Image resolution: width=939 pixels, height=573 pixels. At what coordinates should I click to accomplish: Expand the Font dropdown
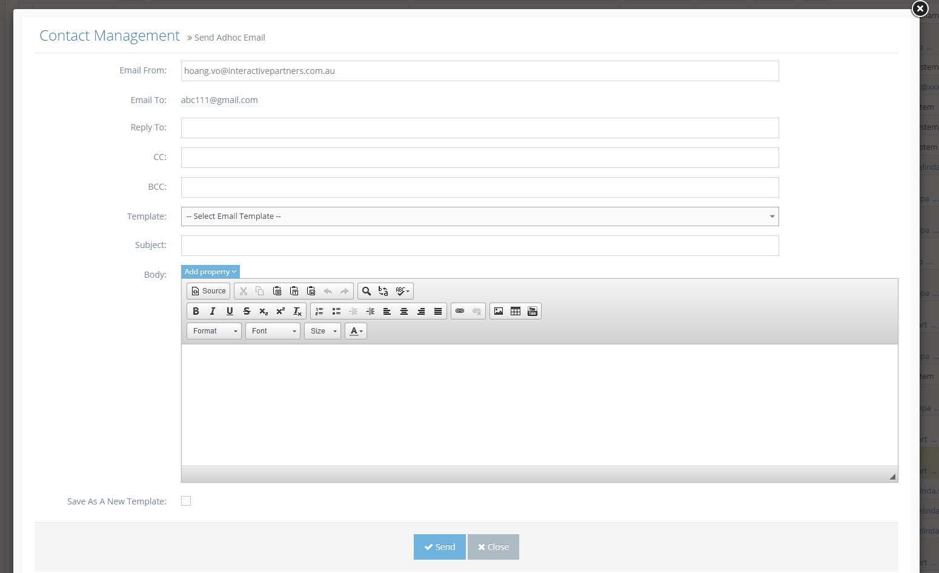(x=272, y=331)
